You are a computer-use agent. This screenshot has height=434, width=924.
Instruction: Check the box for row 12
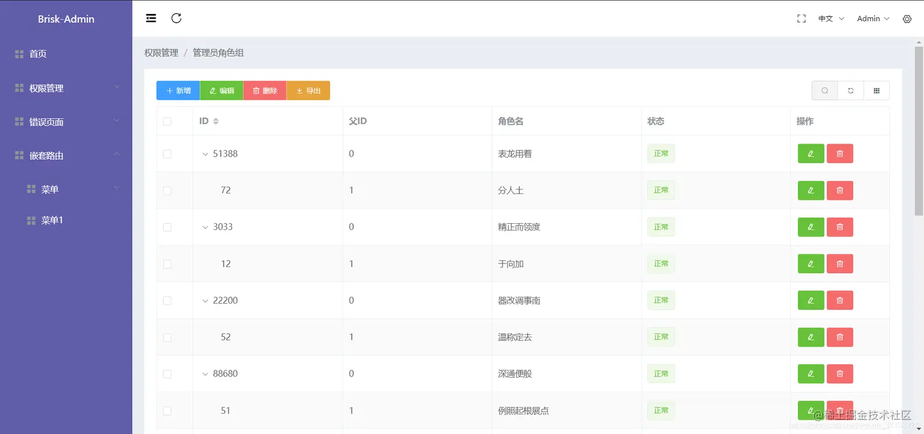167,264
